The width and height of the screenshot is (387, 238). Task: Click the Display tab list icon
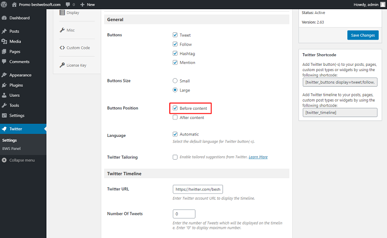pyautogui.click(x=62, y=13)
